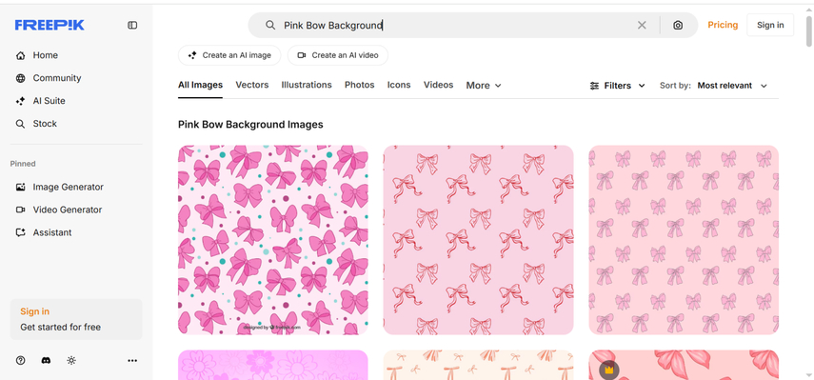This screenshot has height=380, width=814.
Task: Click the Image Generator icon
Action: click(x=20, y=187)
